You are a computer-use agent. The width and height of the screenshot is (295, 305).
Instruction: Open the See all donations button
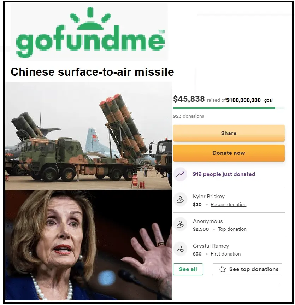(x=188, y=269)
